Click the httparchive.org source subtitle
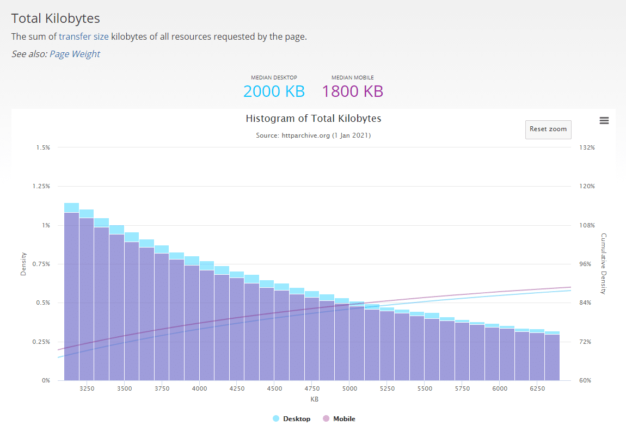 [x=314, y=135]
